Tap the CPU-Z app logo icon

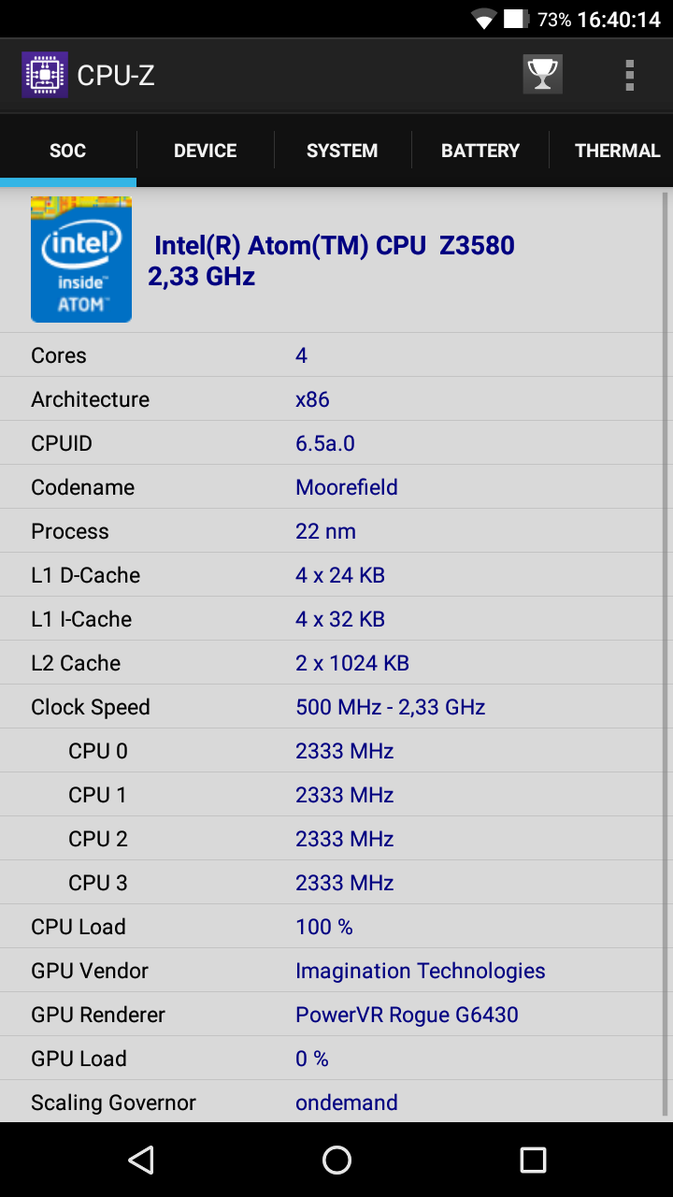(x=45, y=75)
